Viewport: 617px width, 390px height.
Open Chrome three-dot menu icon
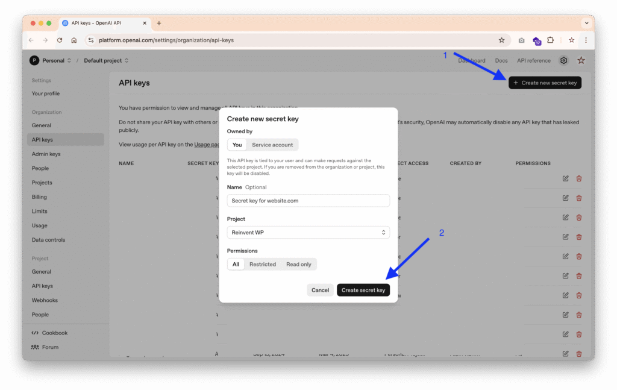coord(586,40)
